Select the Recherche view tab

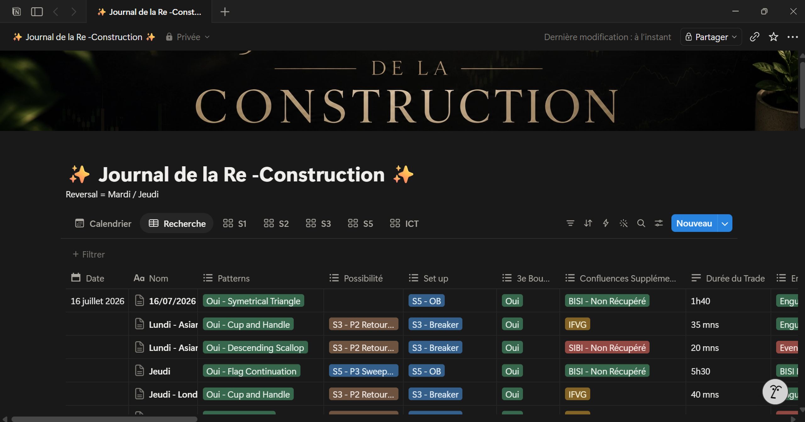click(x=177, y=224)
